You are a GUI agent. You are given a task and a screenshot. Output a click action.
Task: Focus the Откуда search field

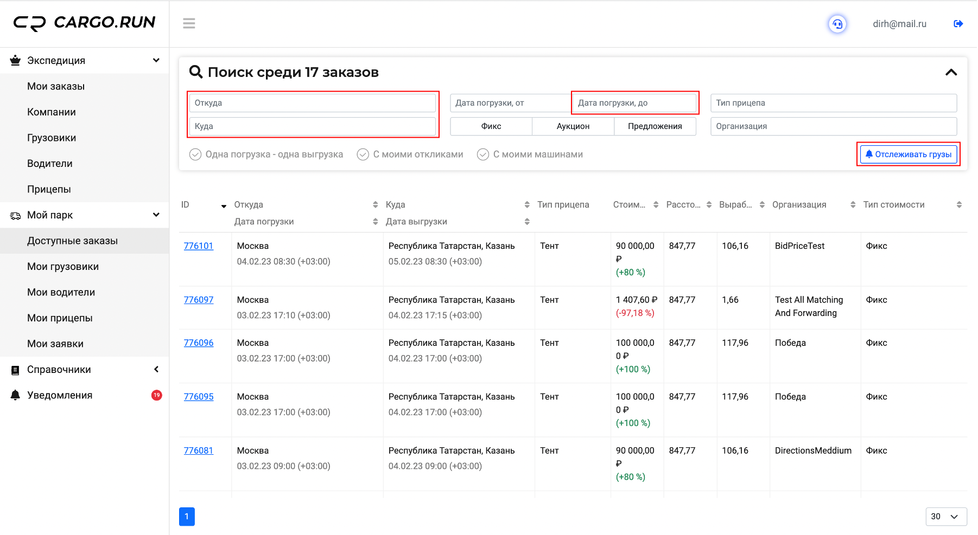tap(313, 103)
